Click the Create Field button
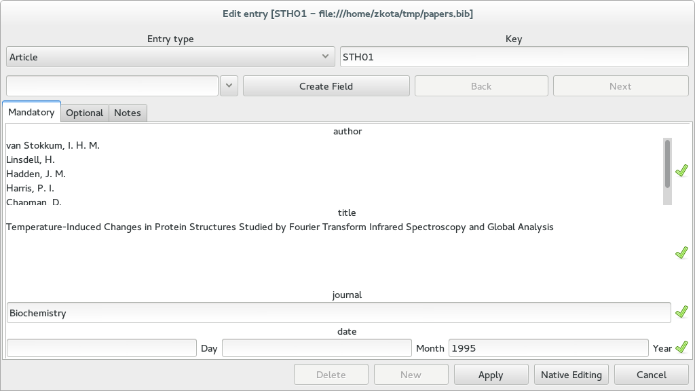Image resolution: width=695 pixels, height=391 pixels. [326, 86]
